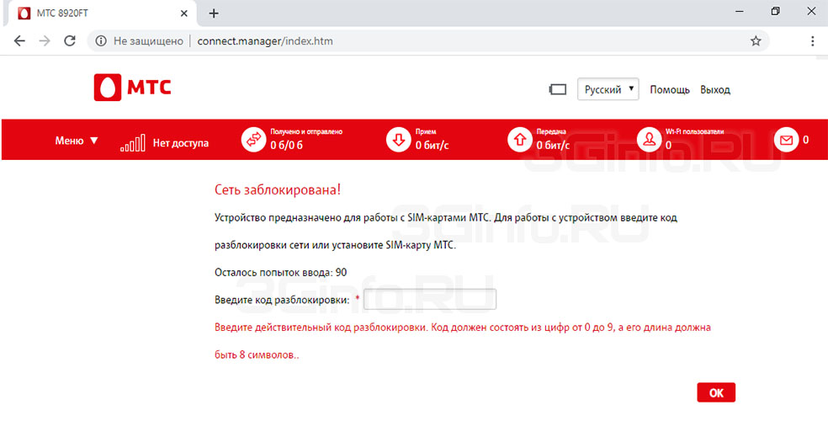The height and width of the screenshot is (421, 828).
Task: Click the MTS logo
Action: (x=133, y=88)
